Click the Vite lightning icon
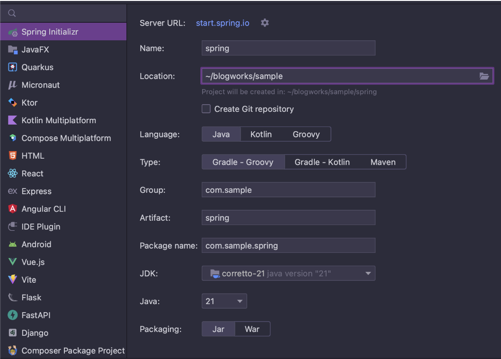The height and width of the screenshot is (359, 501). [x=12, y=279]
